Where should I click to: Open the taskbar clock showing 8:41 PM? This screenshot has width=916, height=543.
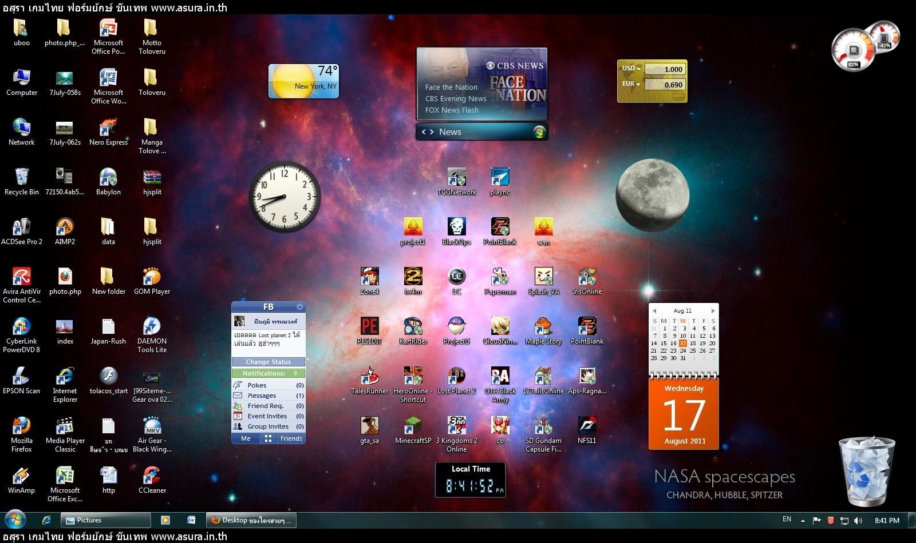[887, 521]
